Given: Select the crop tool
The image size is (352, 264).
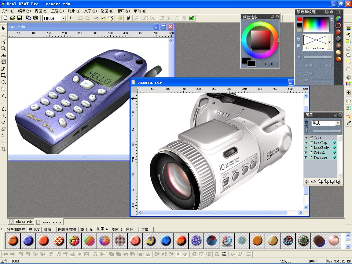Looking at the screenshot, I should pyautogui.click(x=3, y=149).
